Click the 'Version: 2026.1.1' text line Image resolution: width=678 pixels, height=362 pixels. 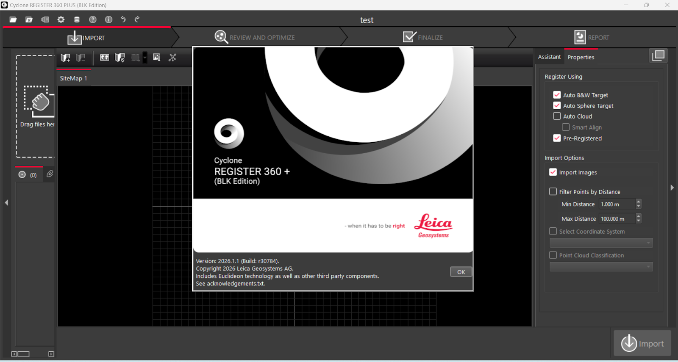[237, 261]
